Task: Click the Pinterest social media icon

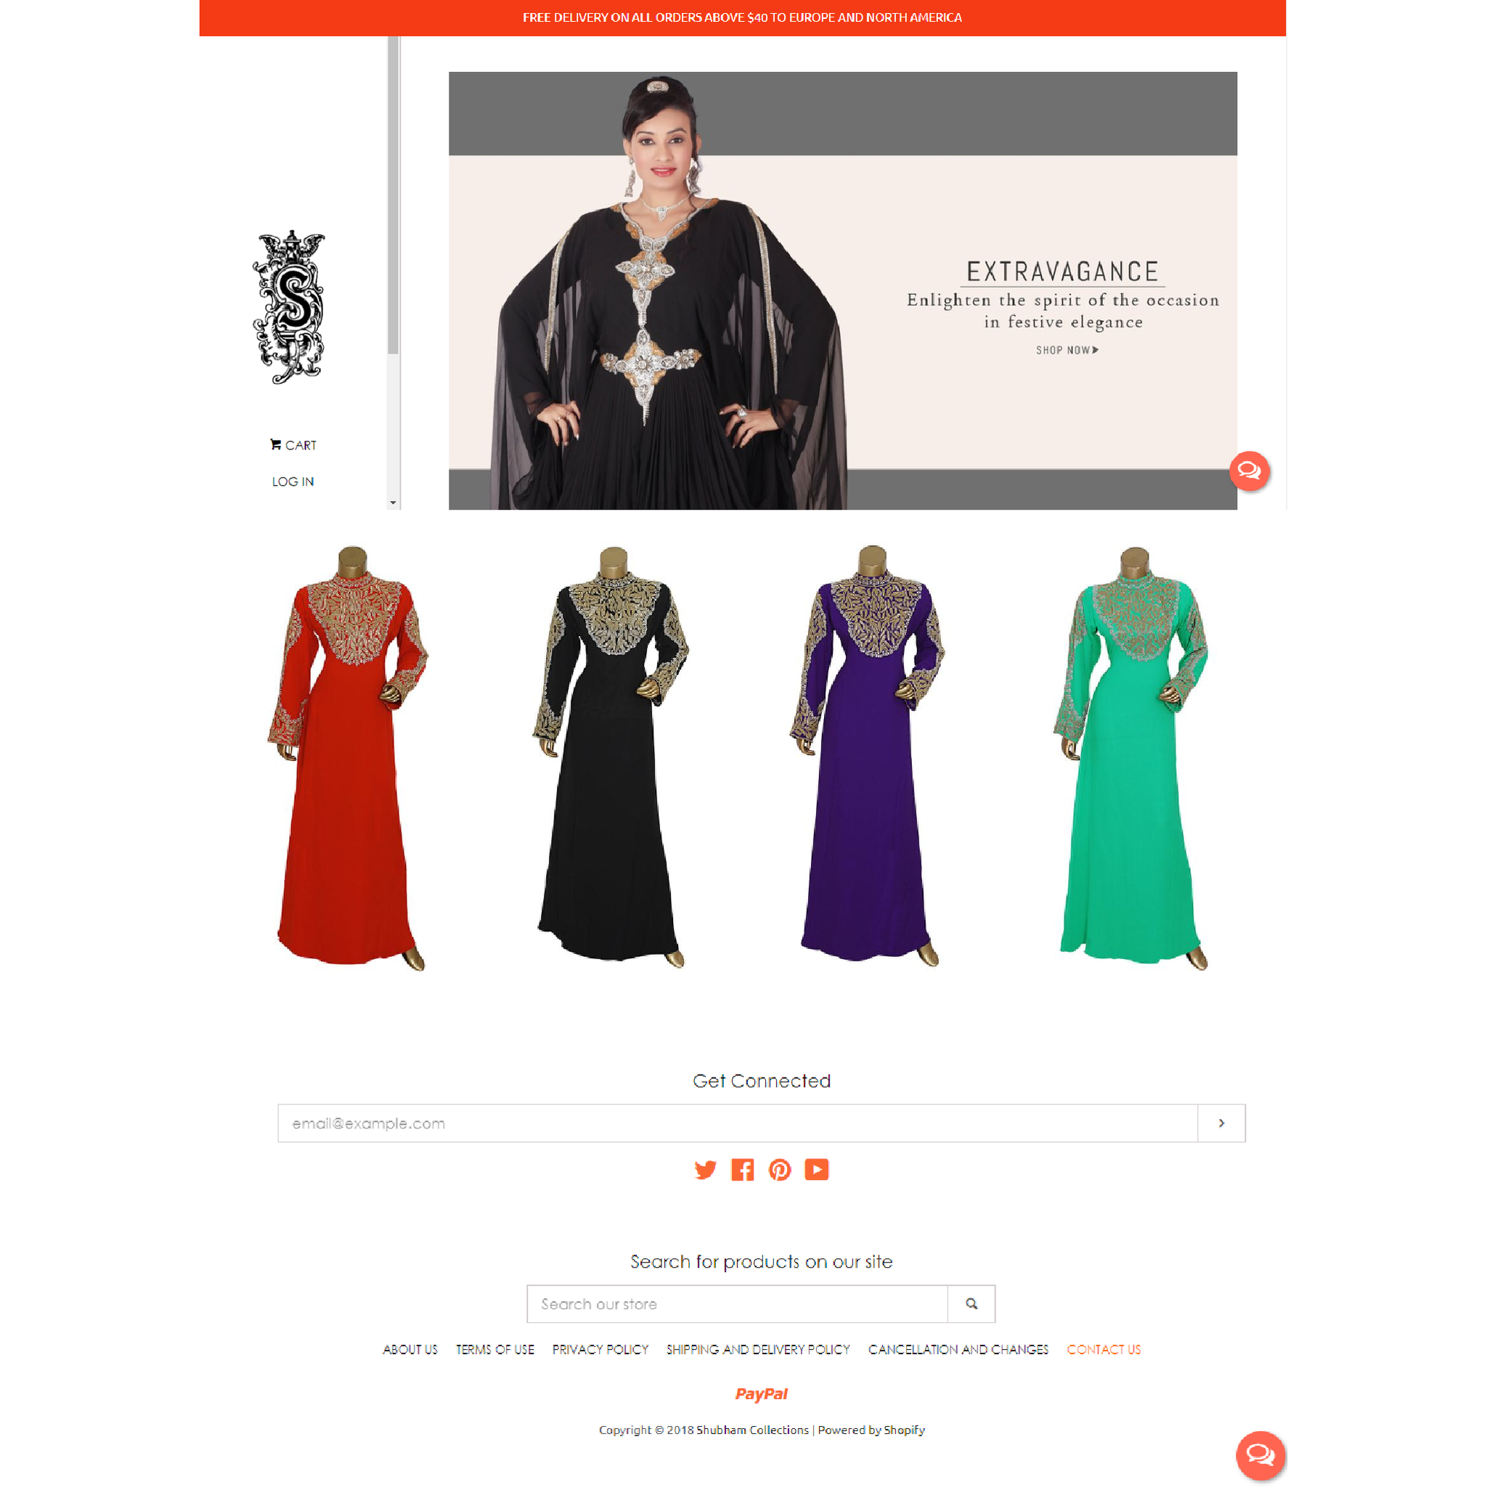Action: coord(779,1168)
